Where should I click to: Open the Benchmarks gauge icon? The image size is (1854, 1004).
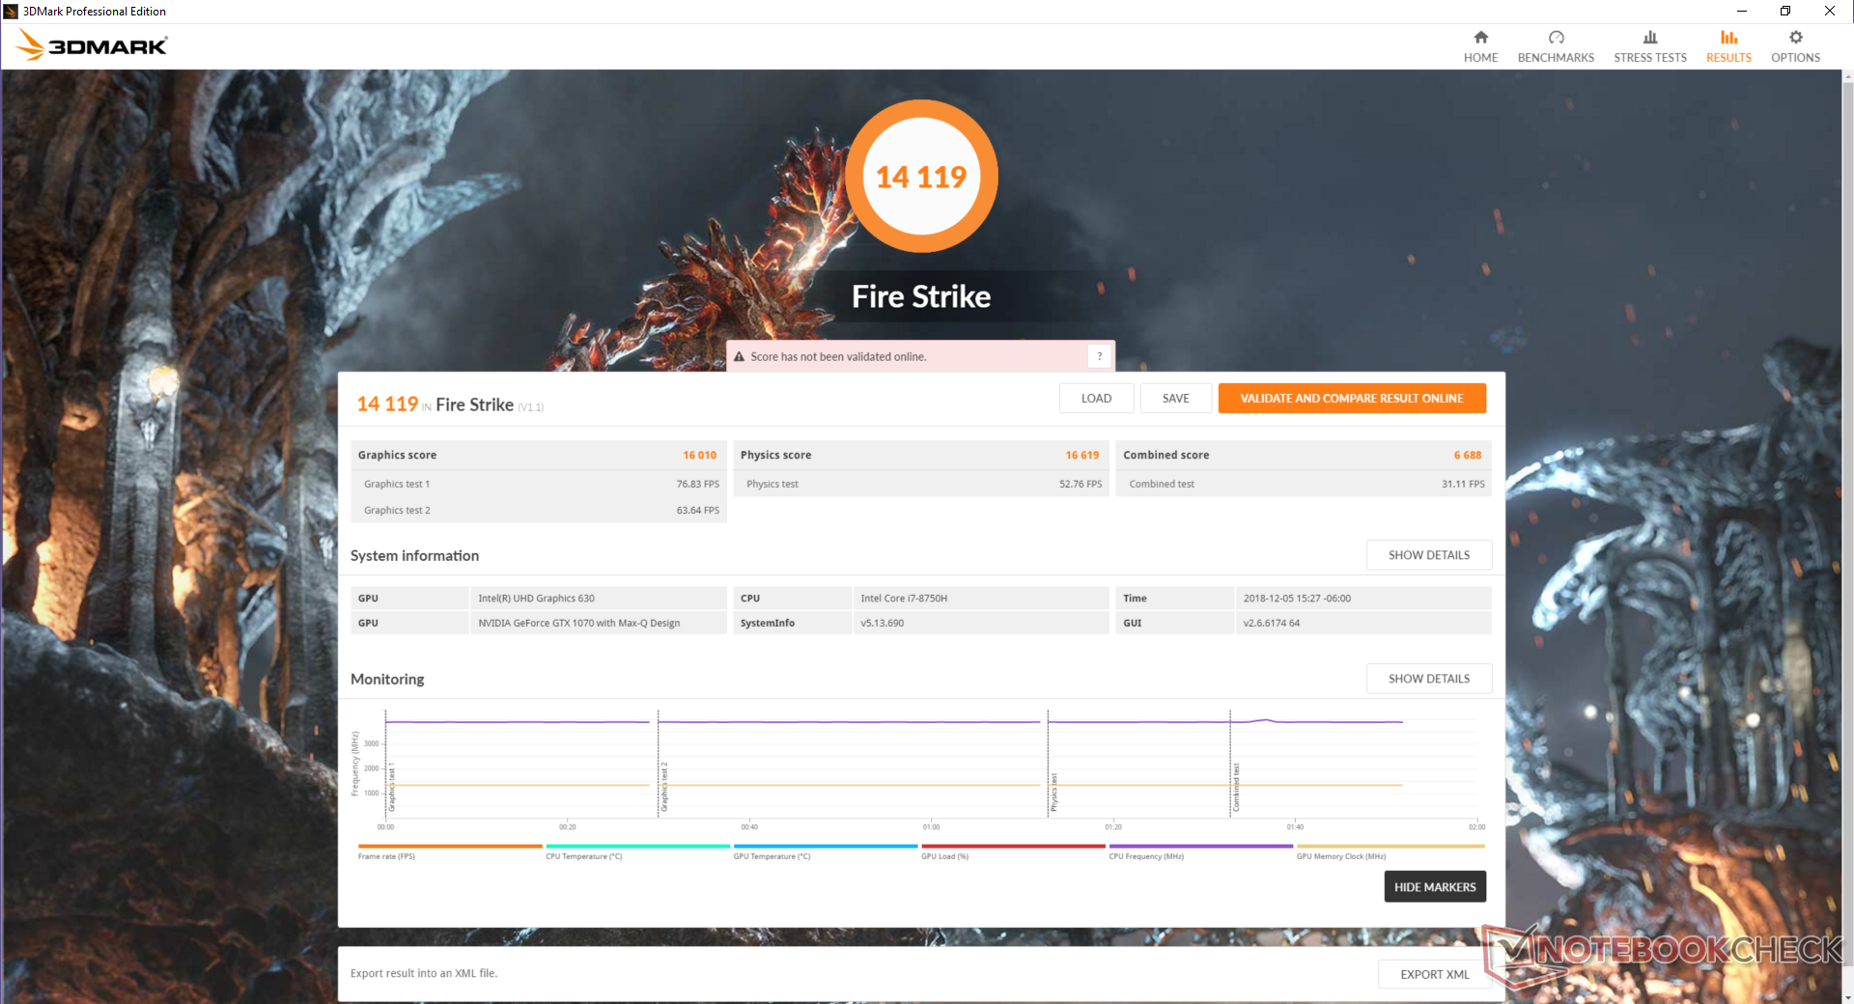click(x=1556, y=38)
